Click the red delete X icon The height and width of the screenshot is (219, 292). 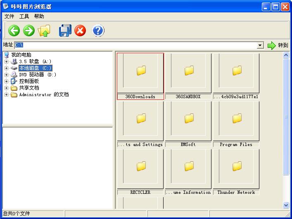point(80,31)
